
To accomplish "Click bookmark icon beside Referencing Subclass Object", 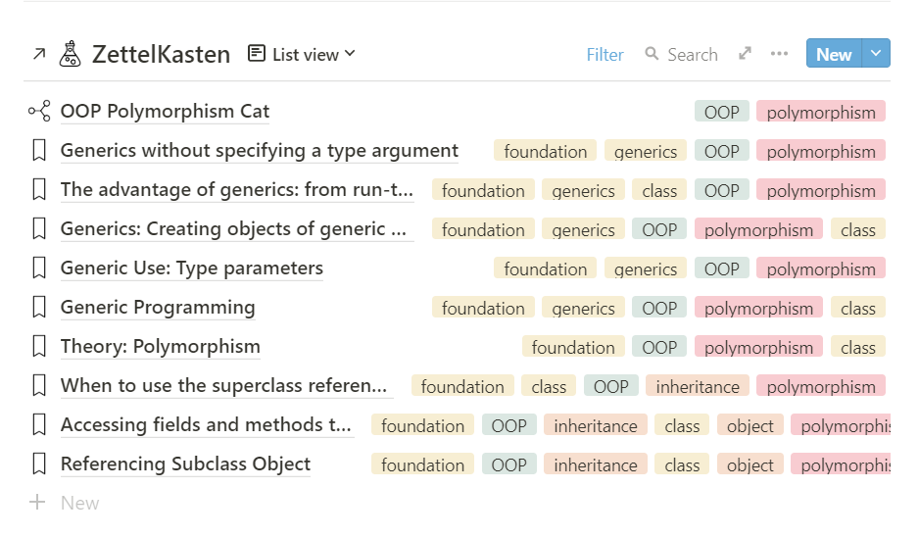I will click(x=39, y=464).
